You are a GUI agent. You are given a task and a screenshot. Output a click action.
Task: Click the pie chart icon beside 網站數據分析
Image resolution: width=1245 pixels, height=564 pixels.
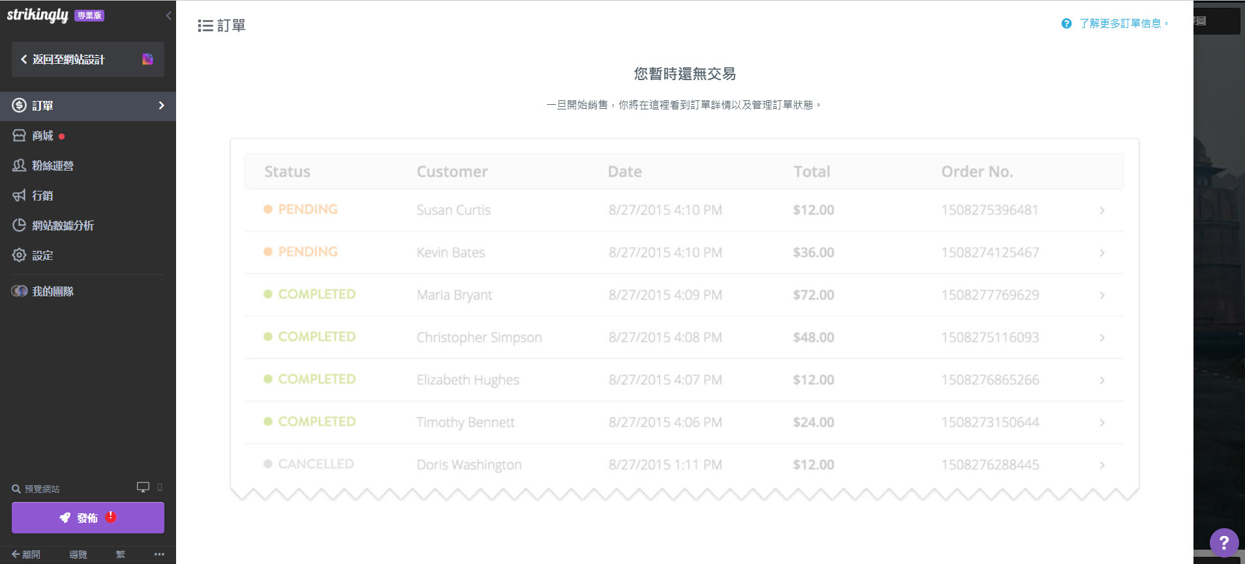tap(20, 225)
